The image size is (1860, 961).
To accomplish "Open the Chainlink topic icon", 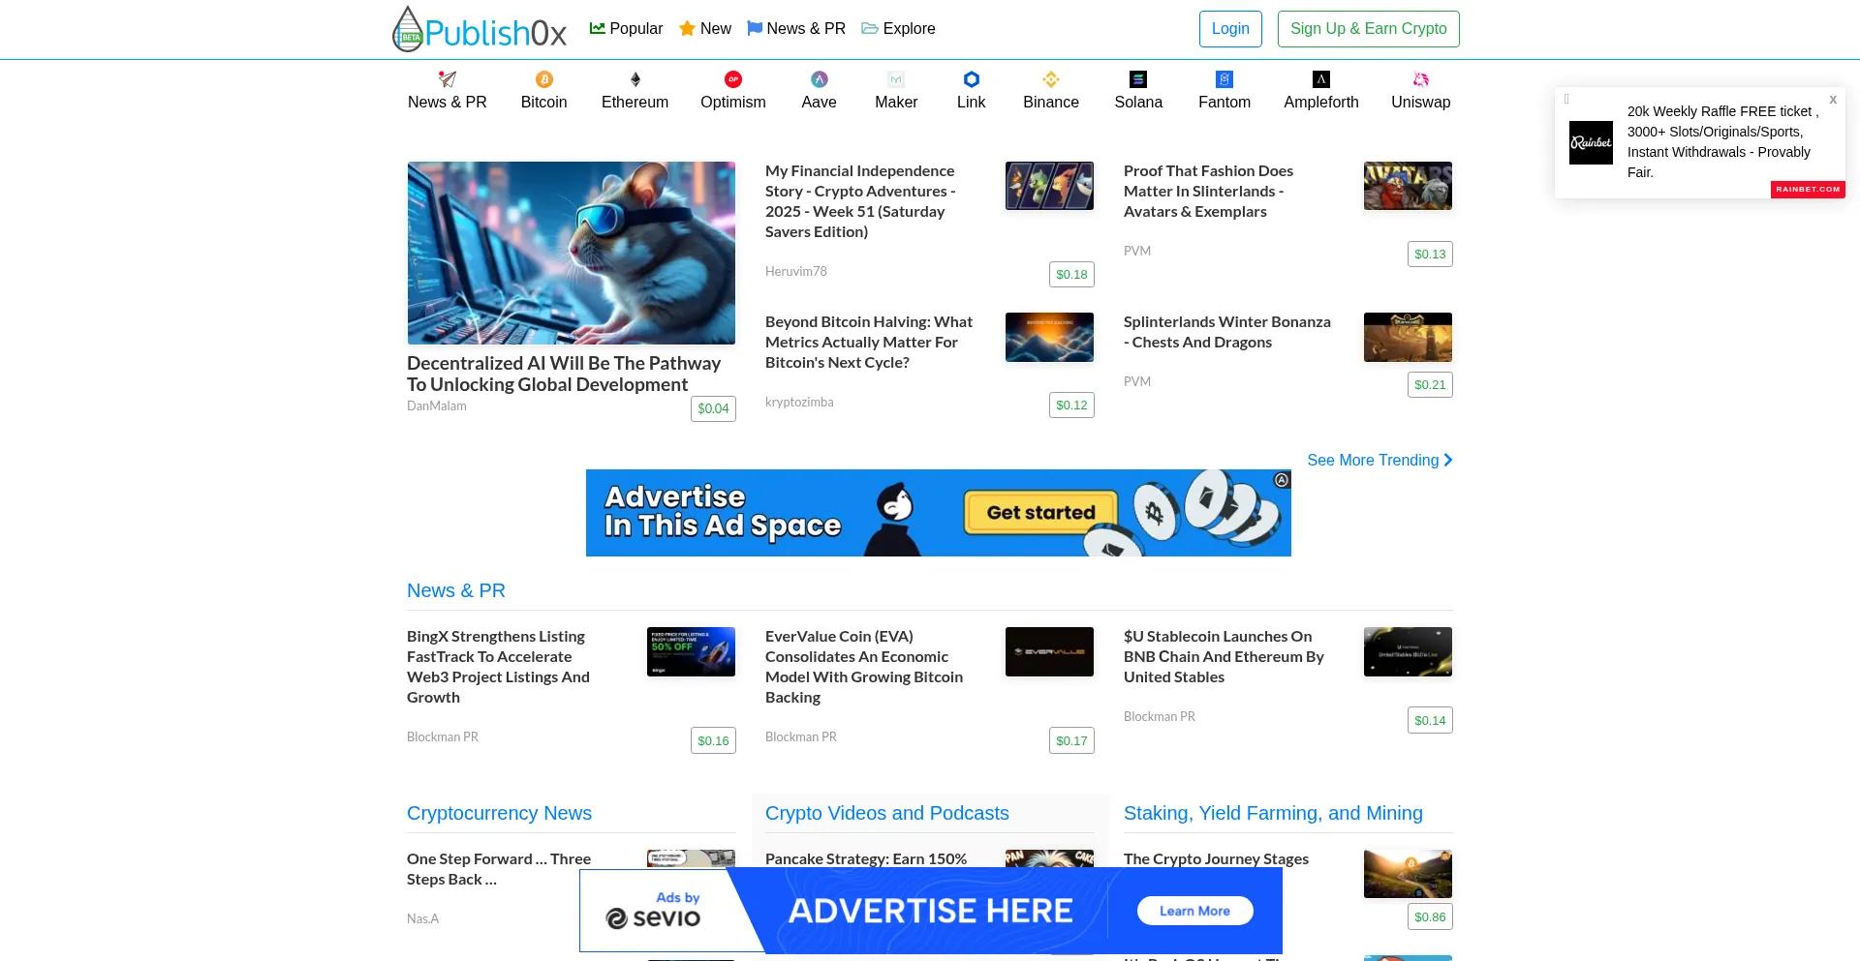I will (971, 79).
